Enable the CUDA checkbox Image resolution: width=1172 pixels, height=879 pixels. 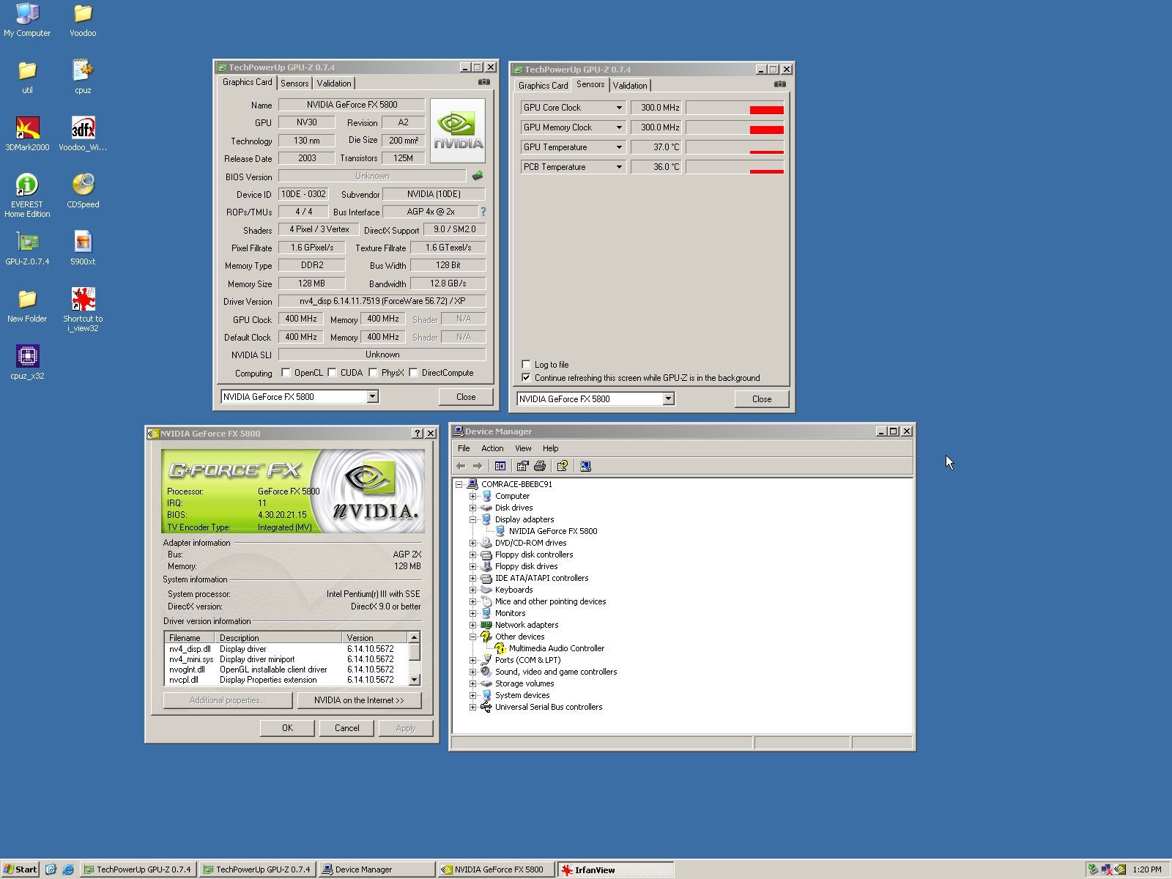(333, 372)
